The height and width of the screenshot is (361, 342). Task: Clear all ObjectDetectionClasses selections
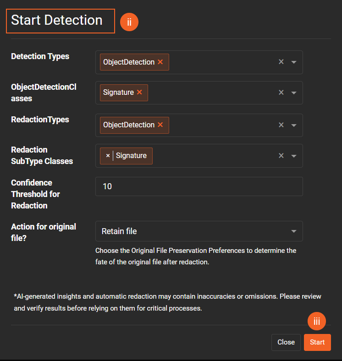281,93
